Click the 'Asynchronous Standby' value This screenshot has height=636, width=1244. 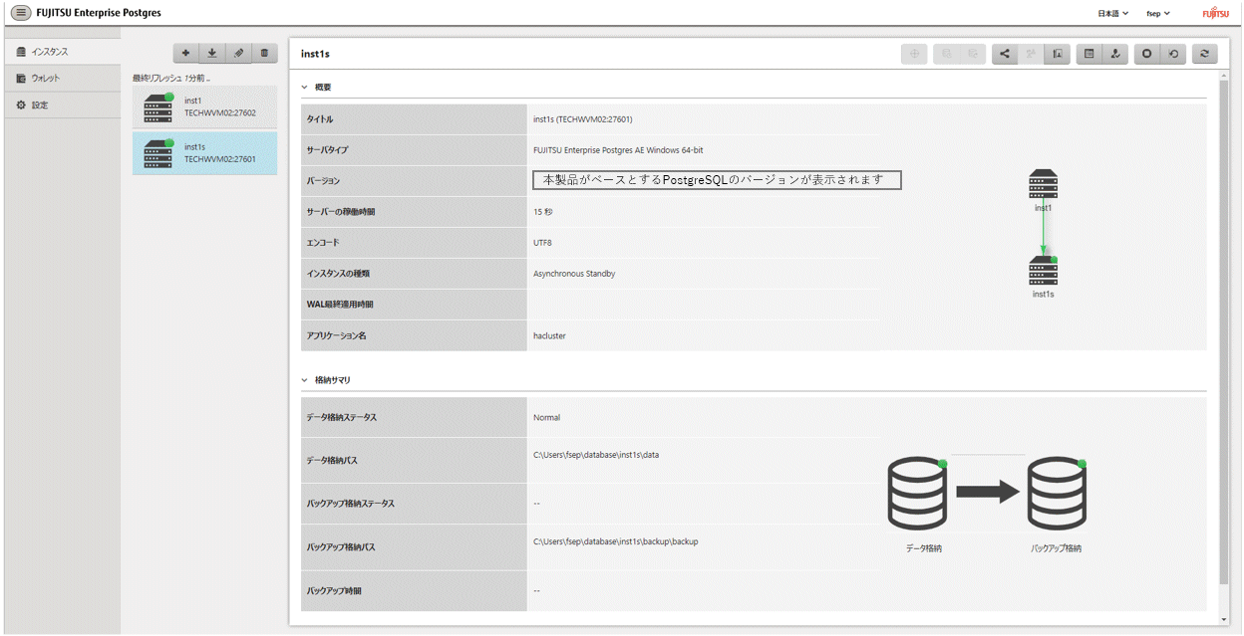point(574,273)
